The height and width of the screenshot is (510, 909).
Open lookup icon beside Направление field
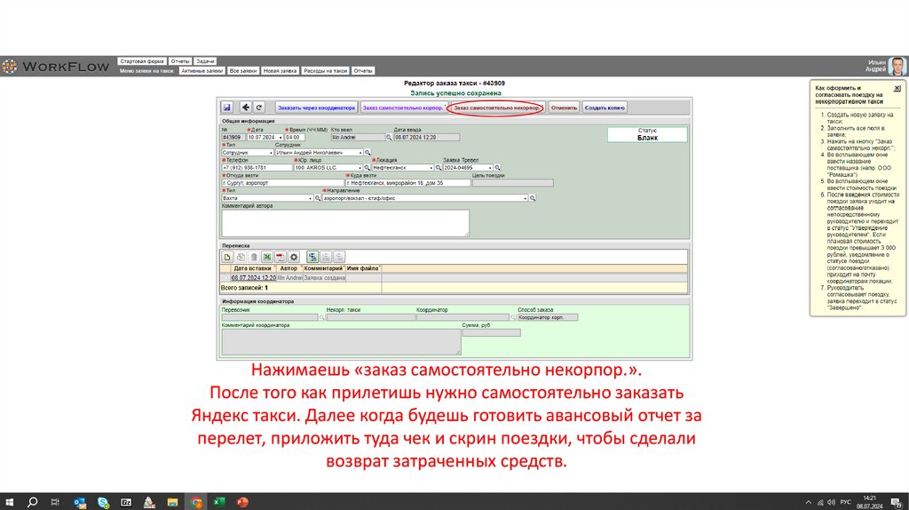533,198
